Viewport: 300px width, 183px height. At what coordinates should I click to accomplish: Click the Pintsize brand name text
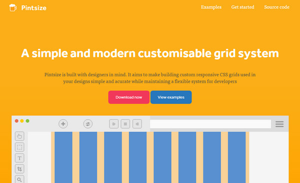(x=34, y=8)
